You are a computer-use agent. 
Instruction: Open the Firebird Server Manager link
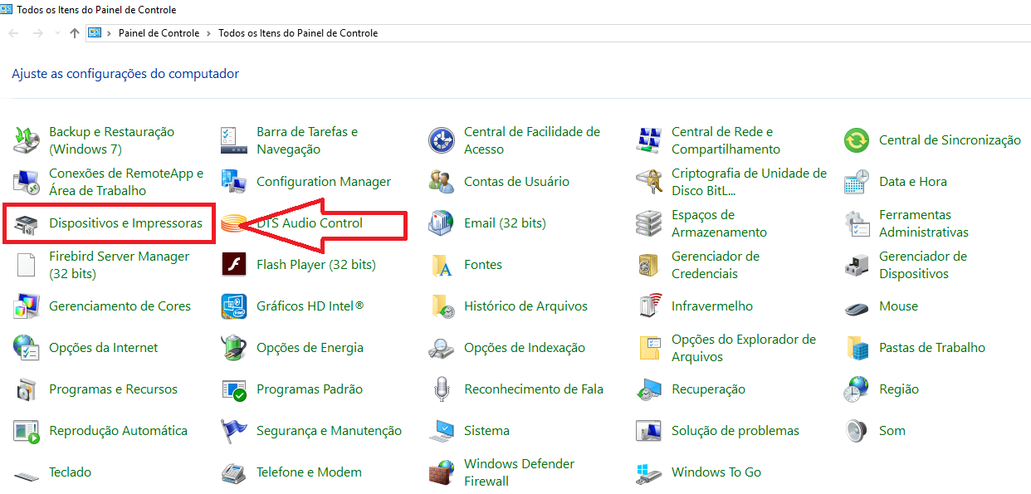tap(119, 265)
